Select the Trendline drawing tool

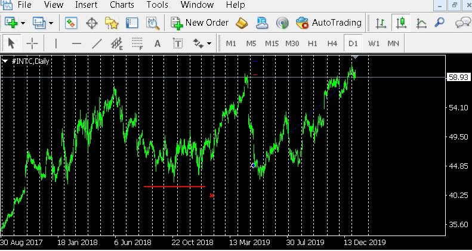coord(97,44)
